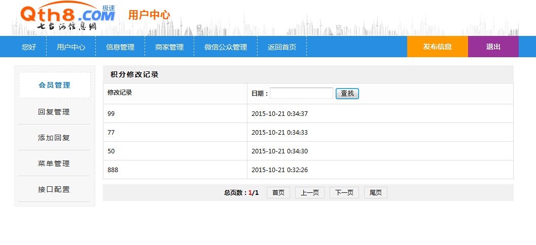536x245 pixels.
Task: Click the 您好 greeting link
Action: [x=29, y=47]
